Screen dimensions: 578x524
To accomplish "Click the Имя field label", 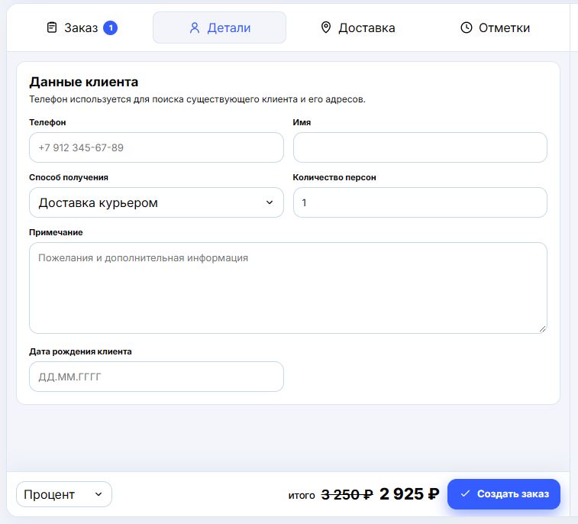I will click(x=302, y=122).
